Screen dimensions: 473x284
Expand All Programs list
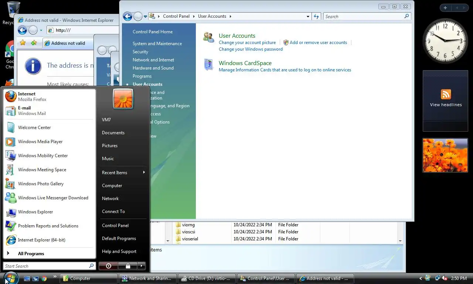(x=50, y=254)
